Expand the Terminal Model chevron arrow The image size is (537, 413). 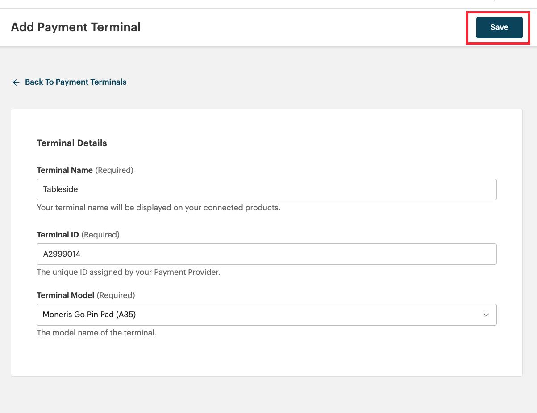point(486,315)
